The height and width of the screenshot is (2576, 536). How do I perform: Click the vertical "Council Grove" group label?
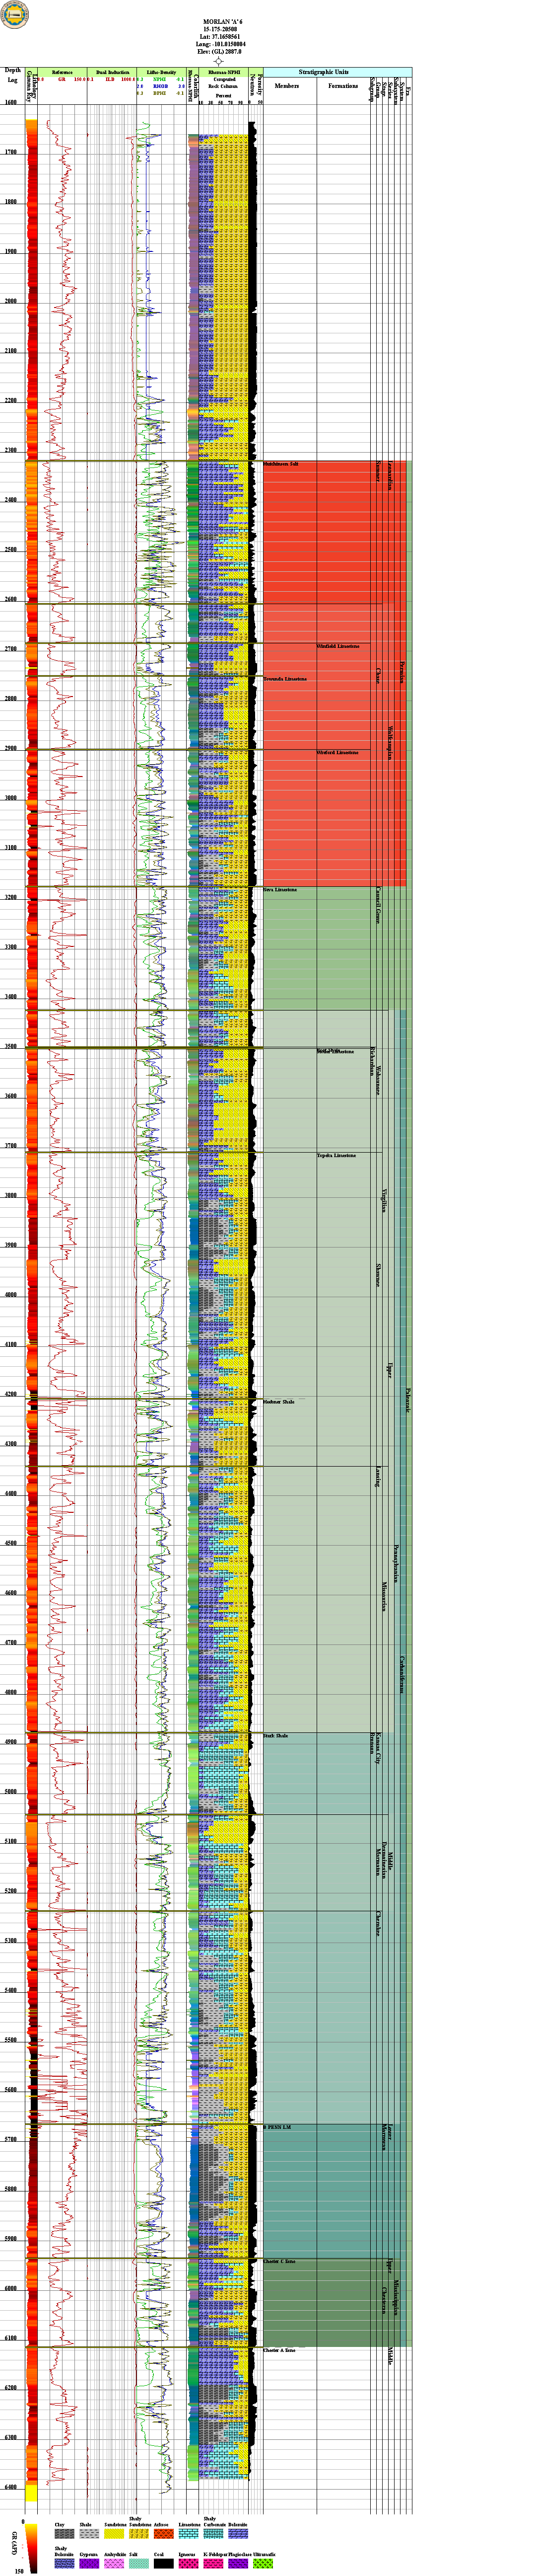378,904
